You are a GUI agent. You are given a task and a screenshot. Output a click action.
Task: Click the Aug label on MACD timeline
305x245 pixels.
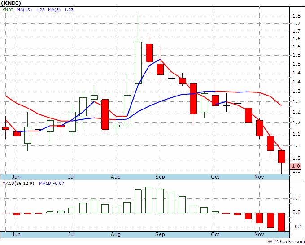click(116, 234)
